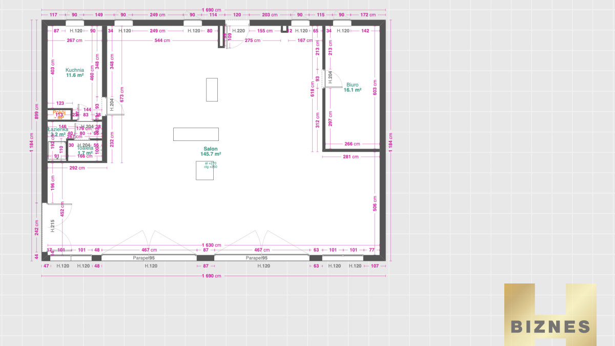Screen dimensions: 615x346
Task: Select the H.220 door height label
Action: (x=238, y=31)
